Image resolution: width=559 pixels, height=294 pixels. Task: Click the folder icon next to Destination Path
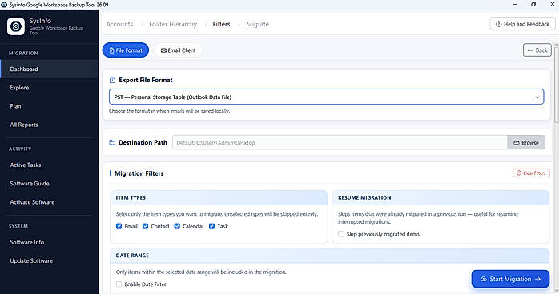click(112, 142)
